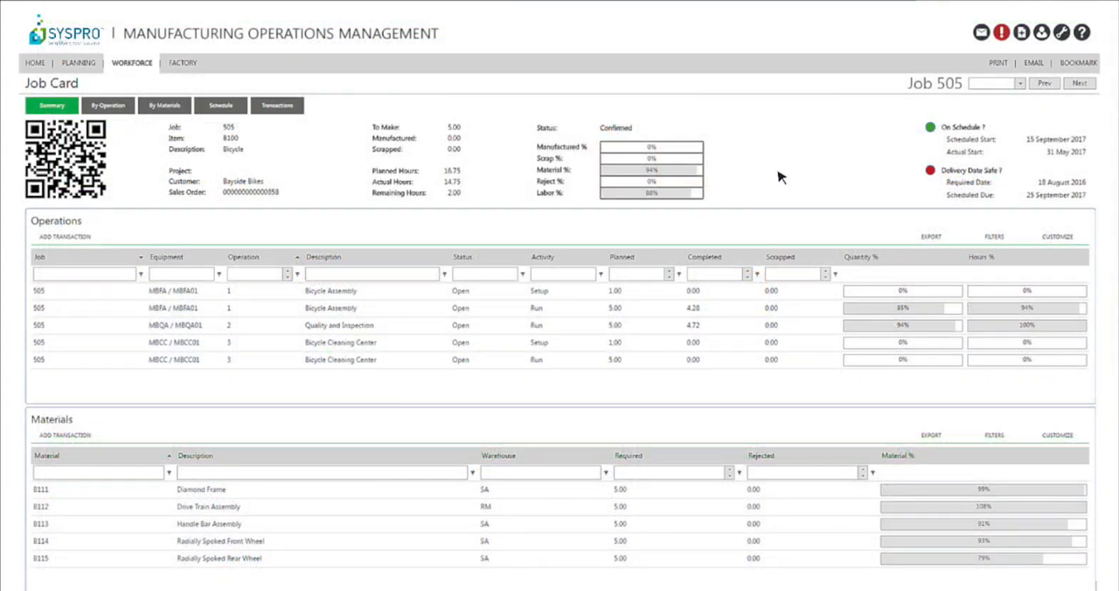The width and height of the screenshot is (1119, 591).
Task: Go to the HOME menu
Action: tap(35, 63)
